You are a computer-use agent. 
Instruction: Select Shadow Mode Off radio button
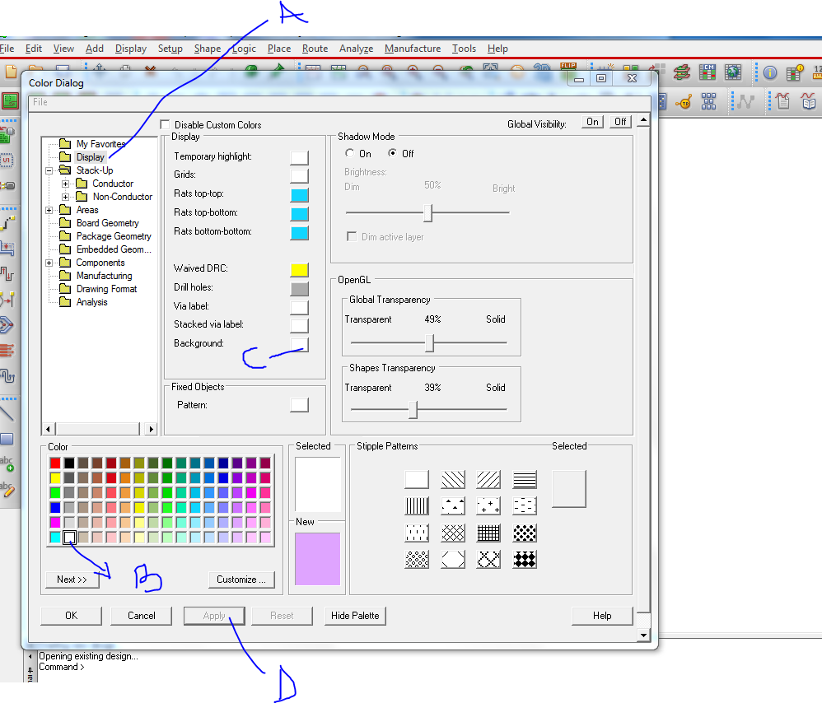click(392, 153)
